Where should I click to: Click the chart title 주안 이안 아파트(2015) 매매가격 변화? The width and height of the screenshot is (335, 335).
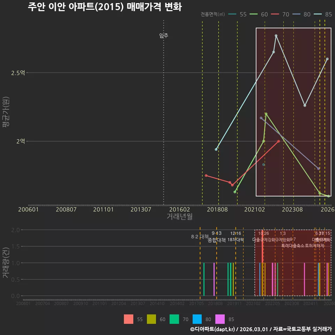105,7
